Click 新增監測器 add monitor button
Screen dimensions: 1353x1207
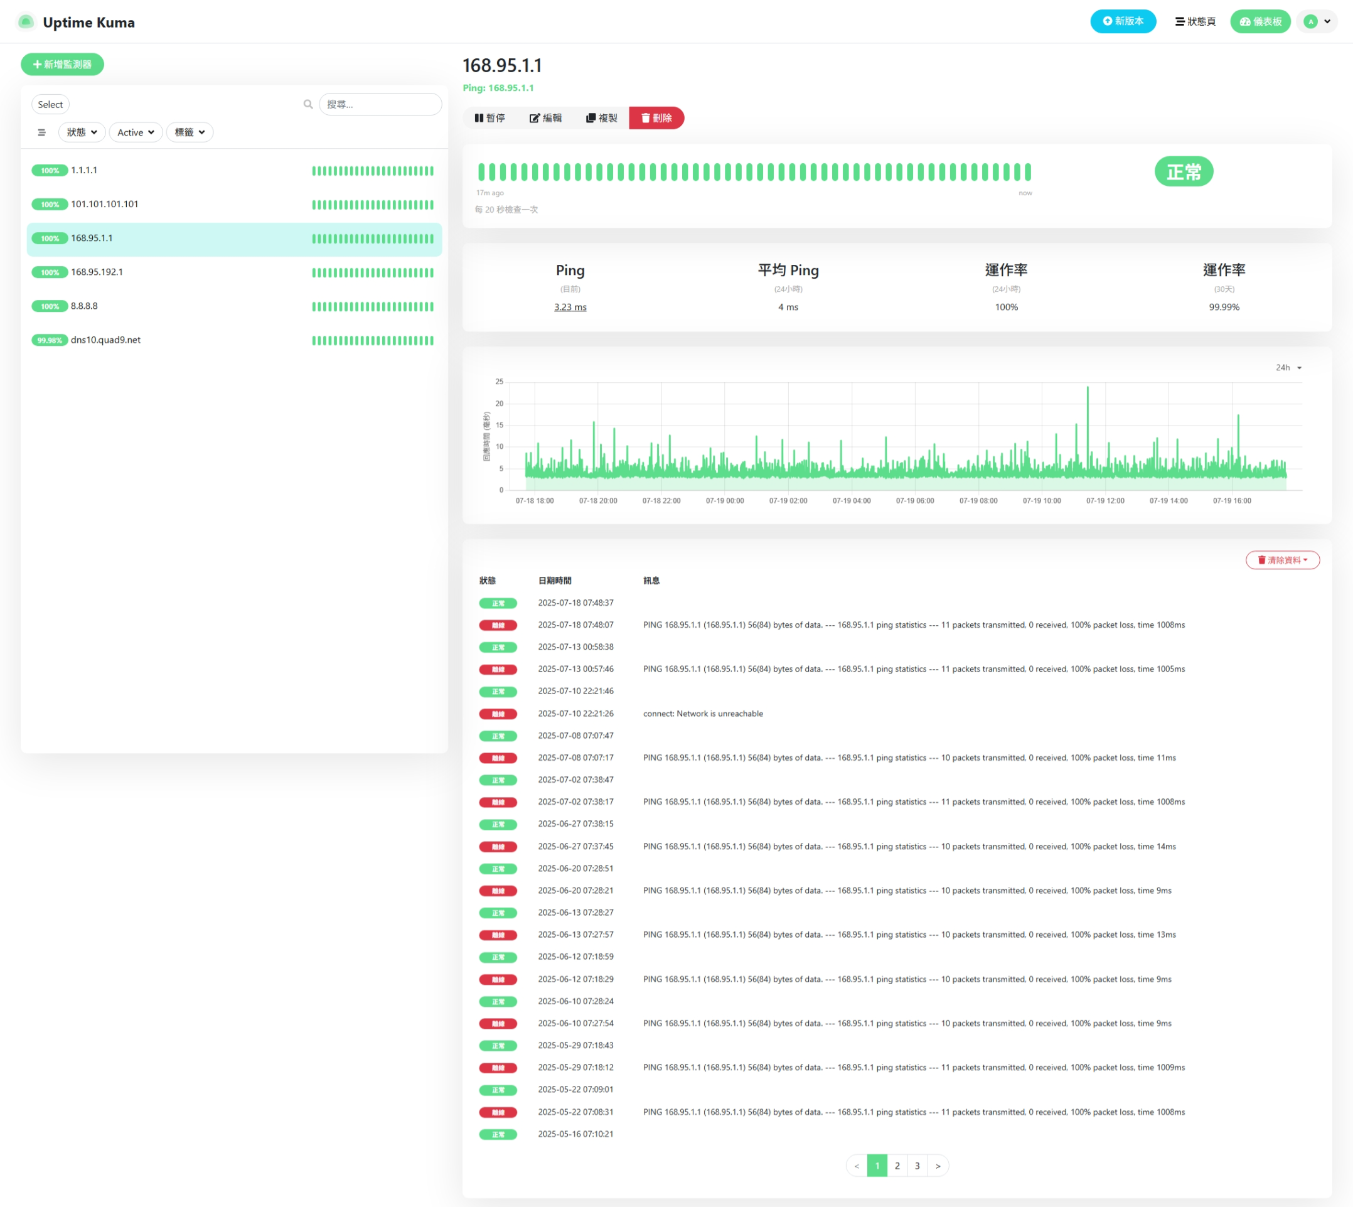point(62,64)
